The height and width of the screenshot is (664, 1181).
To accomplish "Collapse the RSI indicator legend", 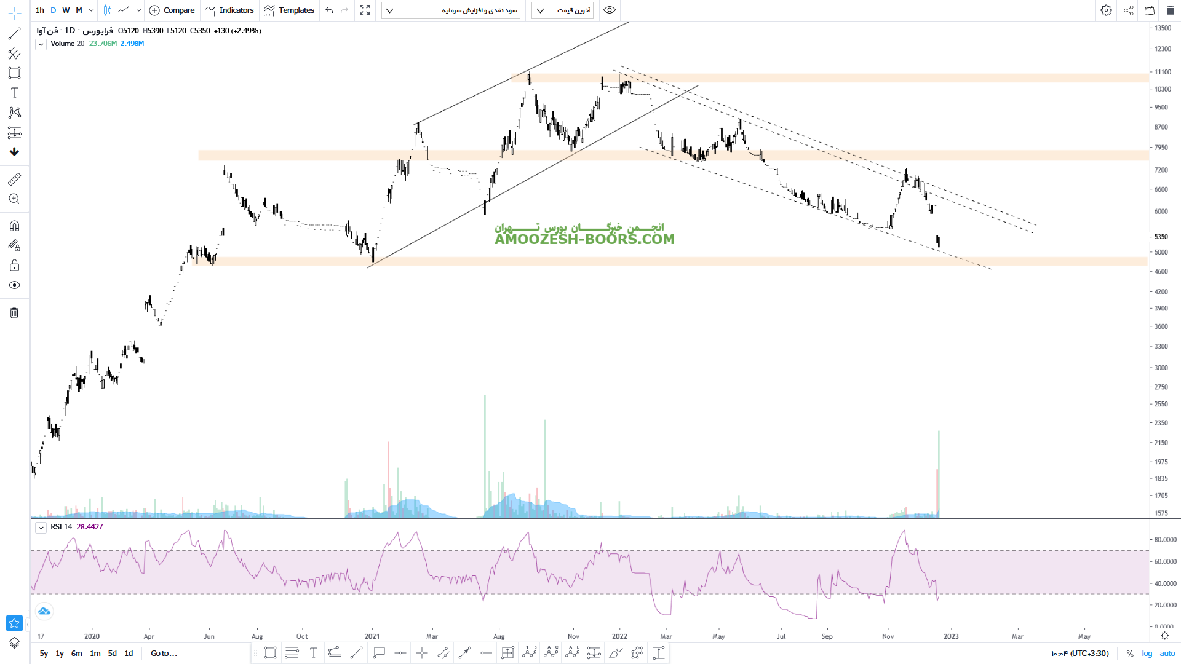I will pos(41,528).
